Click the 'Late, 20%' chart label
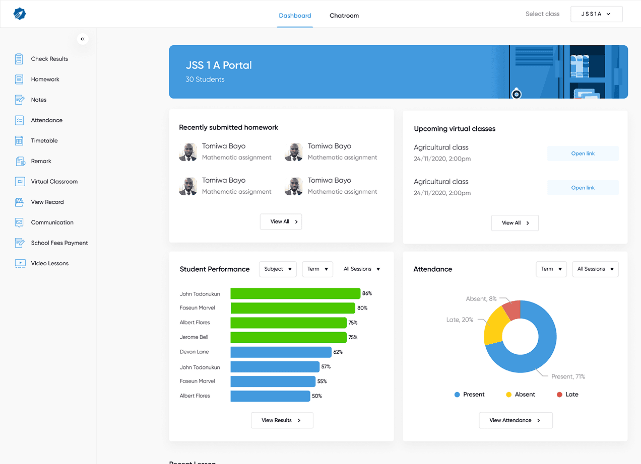The image size is (641, 464). click(460, 320)
